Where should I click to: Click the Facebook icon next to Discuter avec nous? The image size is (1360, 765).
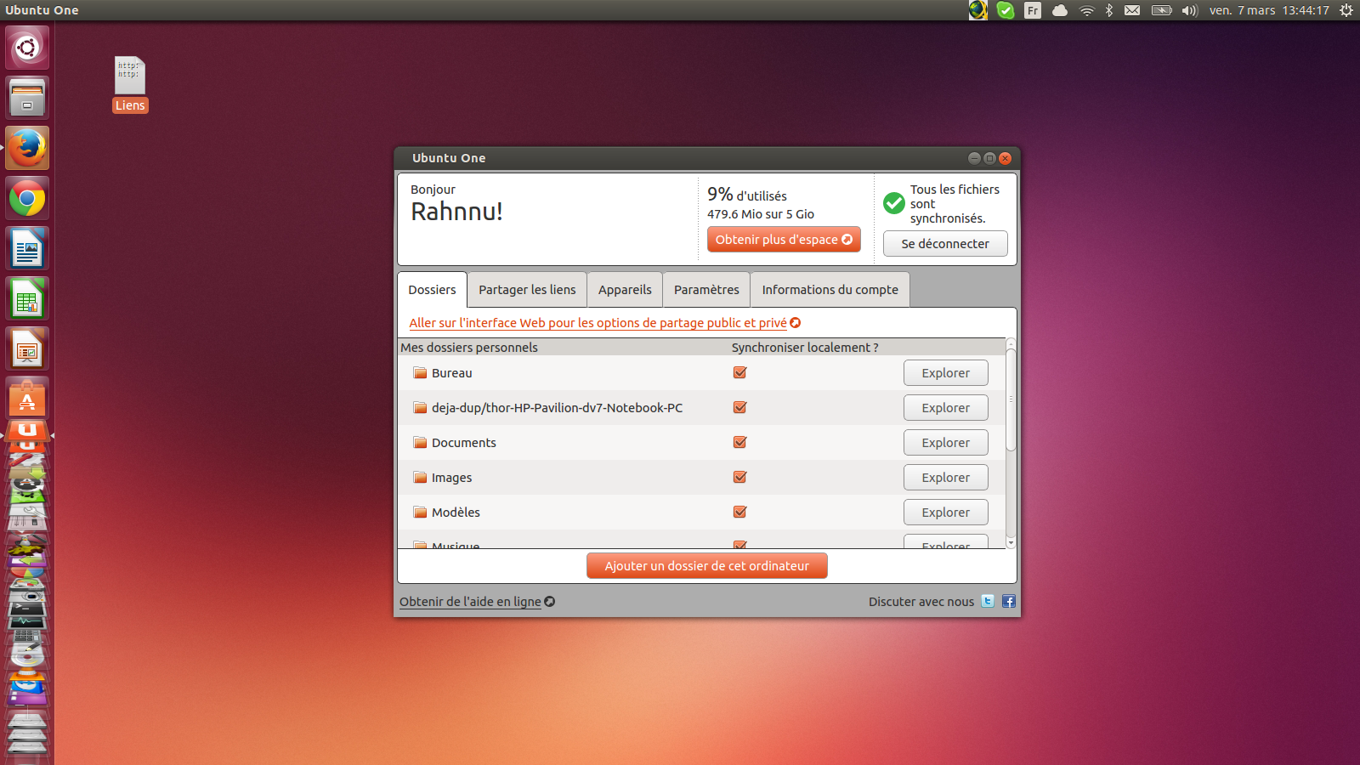[1009, 601]
